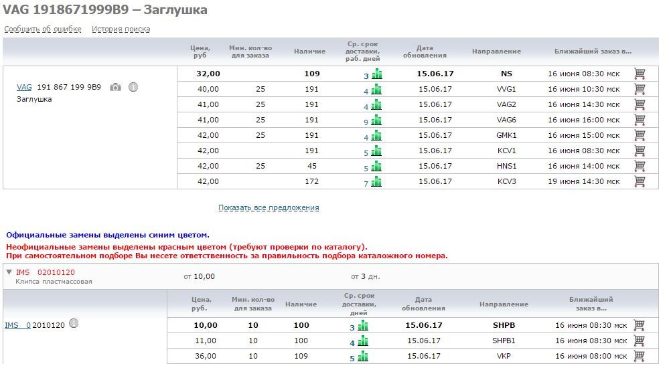Viewport: 669px width, 374px height.
Task: Add HNS1 offer to cart
Action: 639,166
